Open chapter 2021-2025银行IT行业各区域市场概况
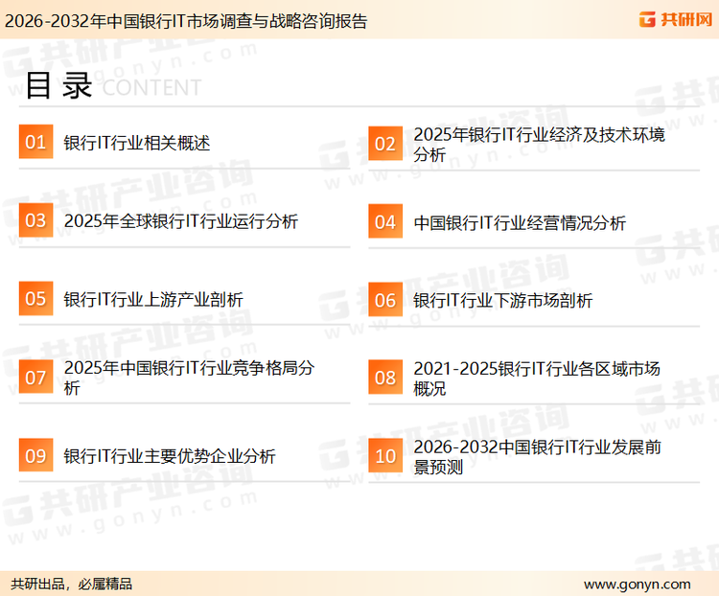Screen dimensions: 719x596 click(537, 378)
